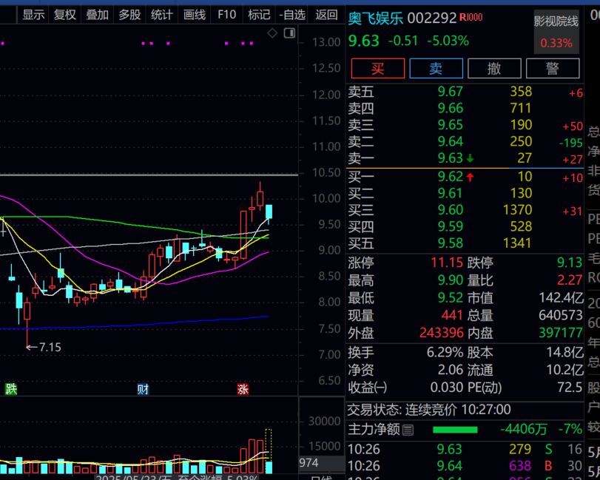
Task: Click the 974 volume readout
Action: (309, 463)
